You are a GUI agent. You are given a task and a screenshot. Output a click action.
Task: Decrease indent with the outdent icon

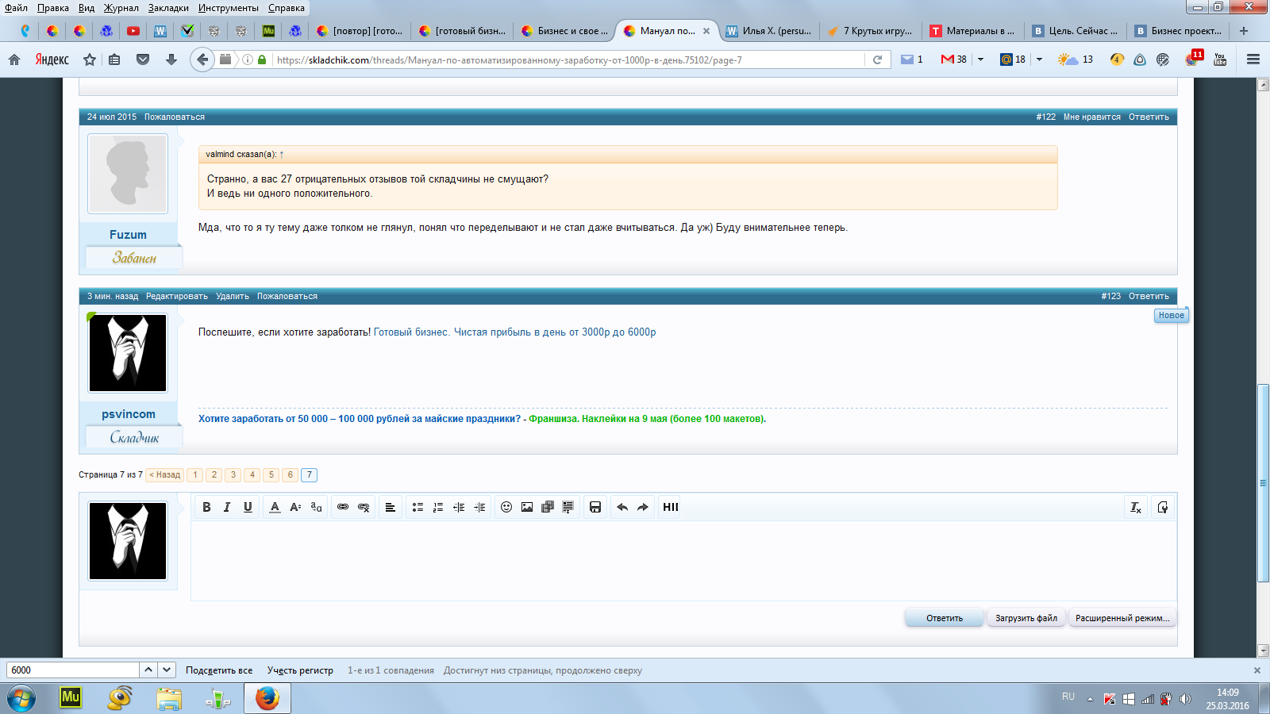click(x=459, y=507)
